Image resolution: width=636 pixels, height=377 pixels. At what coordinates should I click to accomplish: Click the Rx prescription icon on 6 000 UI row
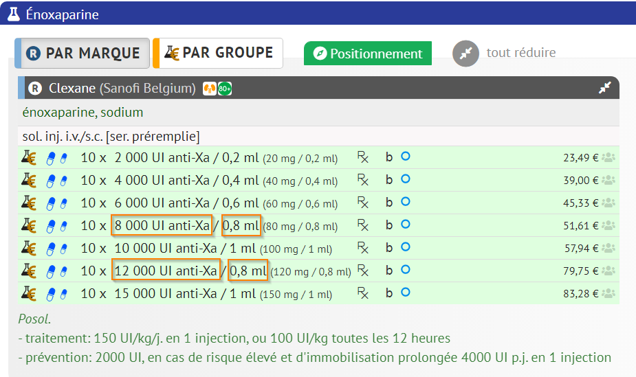coord(362,203)
